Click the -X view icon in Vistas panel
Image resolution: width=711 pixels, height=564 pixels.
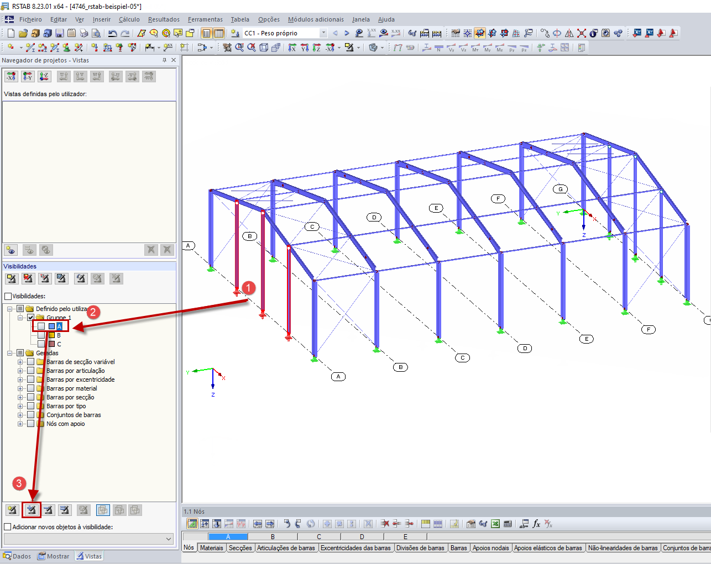point(11,76)
